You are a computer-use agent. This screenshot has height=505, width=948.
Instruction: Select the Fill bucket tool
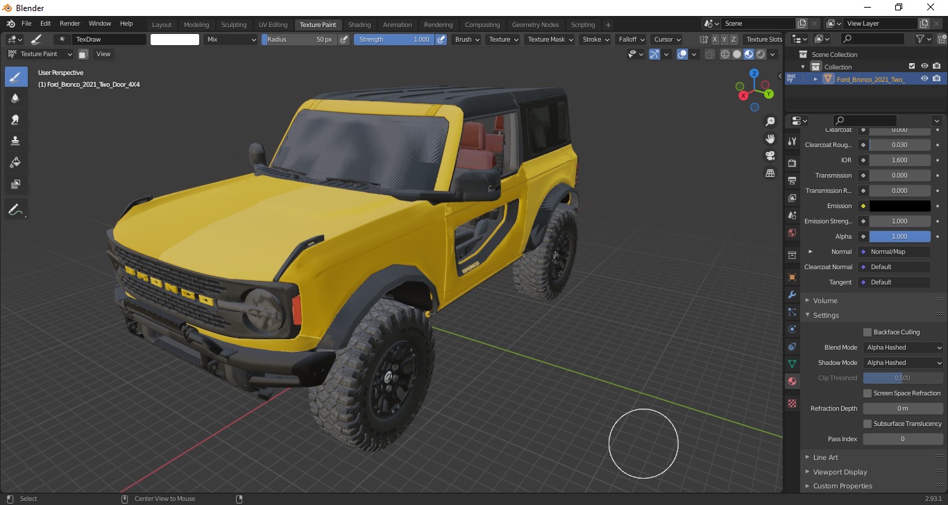pyautogui.click(x=16, y=163)
